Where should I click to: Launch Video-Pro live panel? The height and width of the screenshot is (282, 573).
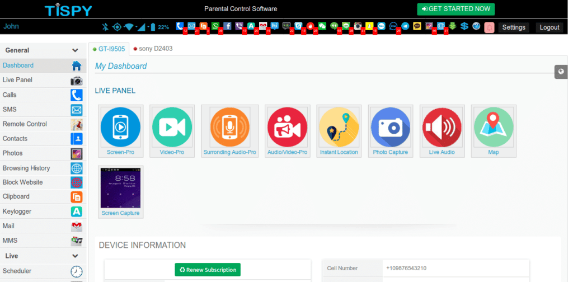click(x=172, y=131)
